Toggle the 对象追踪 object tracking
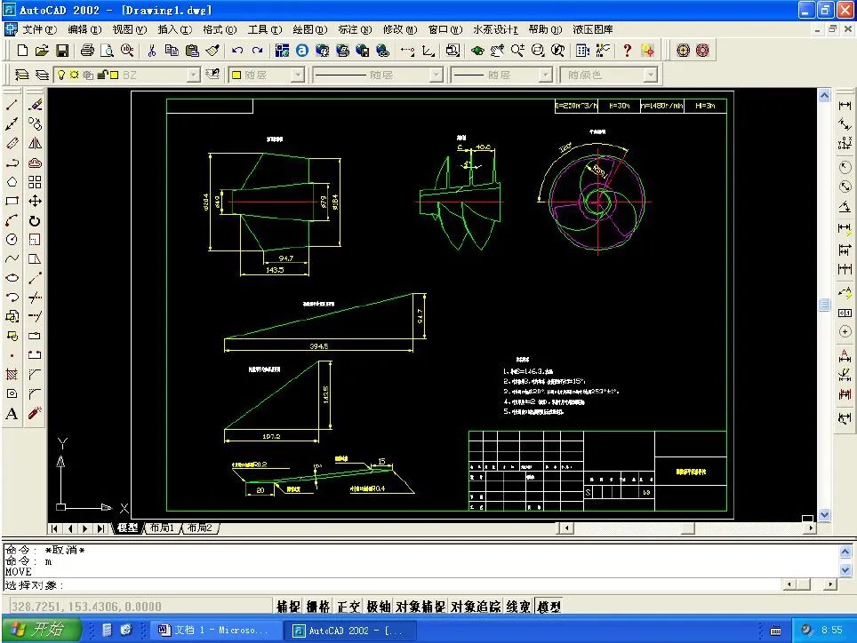 (x=476, y=607)
